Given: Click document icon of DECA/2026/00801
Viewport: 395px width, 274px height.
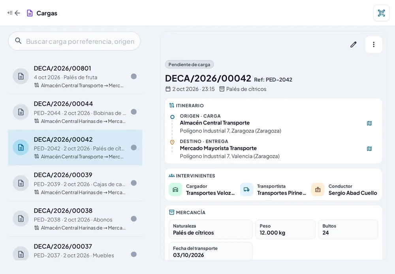Looking at the screenshot, I should click(21, 76).
